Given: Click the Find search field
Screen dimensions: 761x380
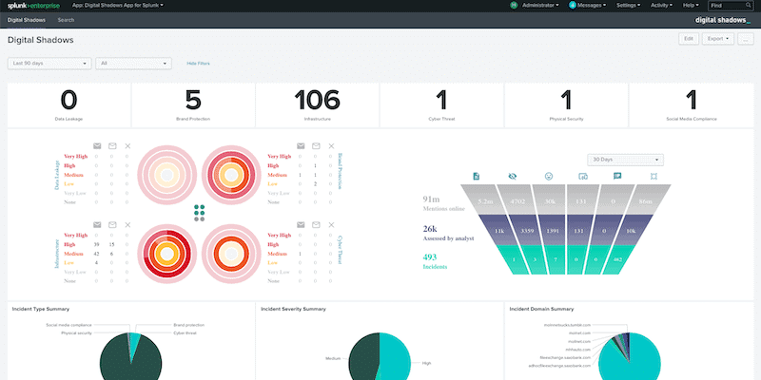Looking at the screenshot, I should (731, 6).
